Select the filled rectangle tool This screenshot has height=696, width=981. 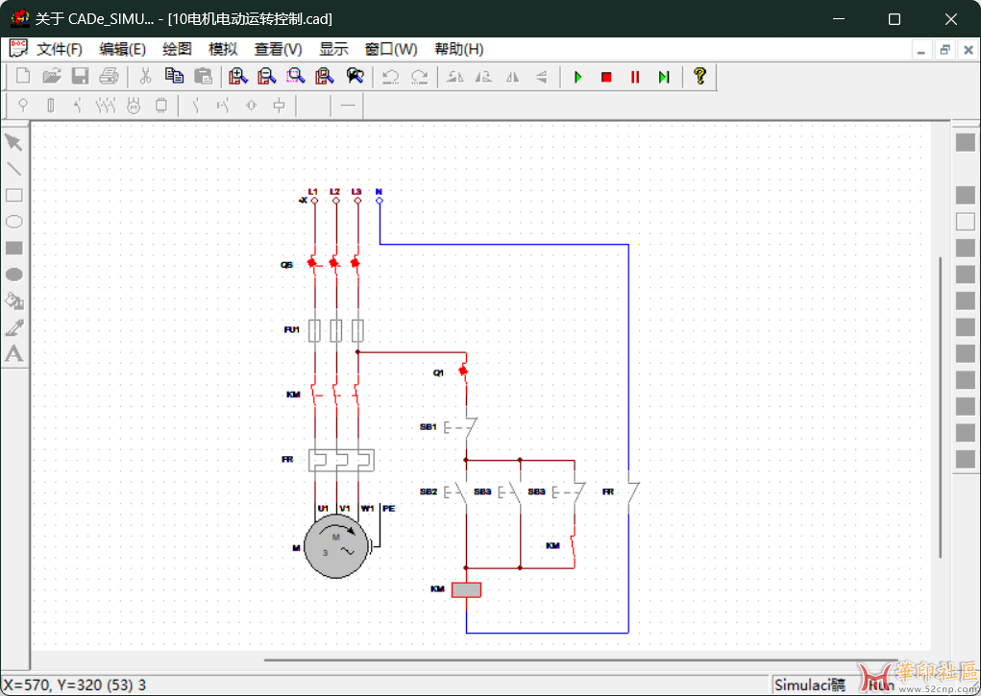coord(13,248)
